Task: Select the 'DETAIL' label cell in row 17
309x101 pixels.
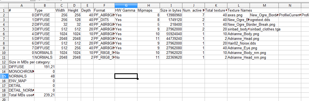Action: pyautogui.click(x=21, y=86)
